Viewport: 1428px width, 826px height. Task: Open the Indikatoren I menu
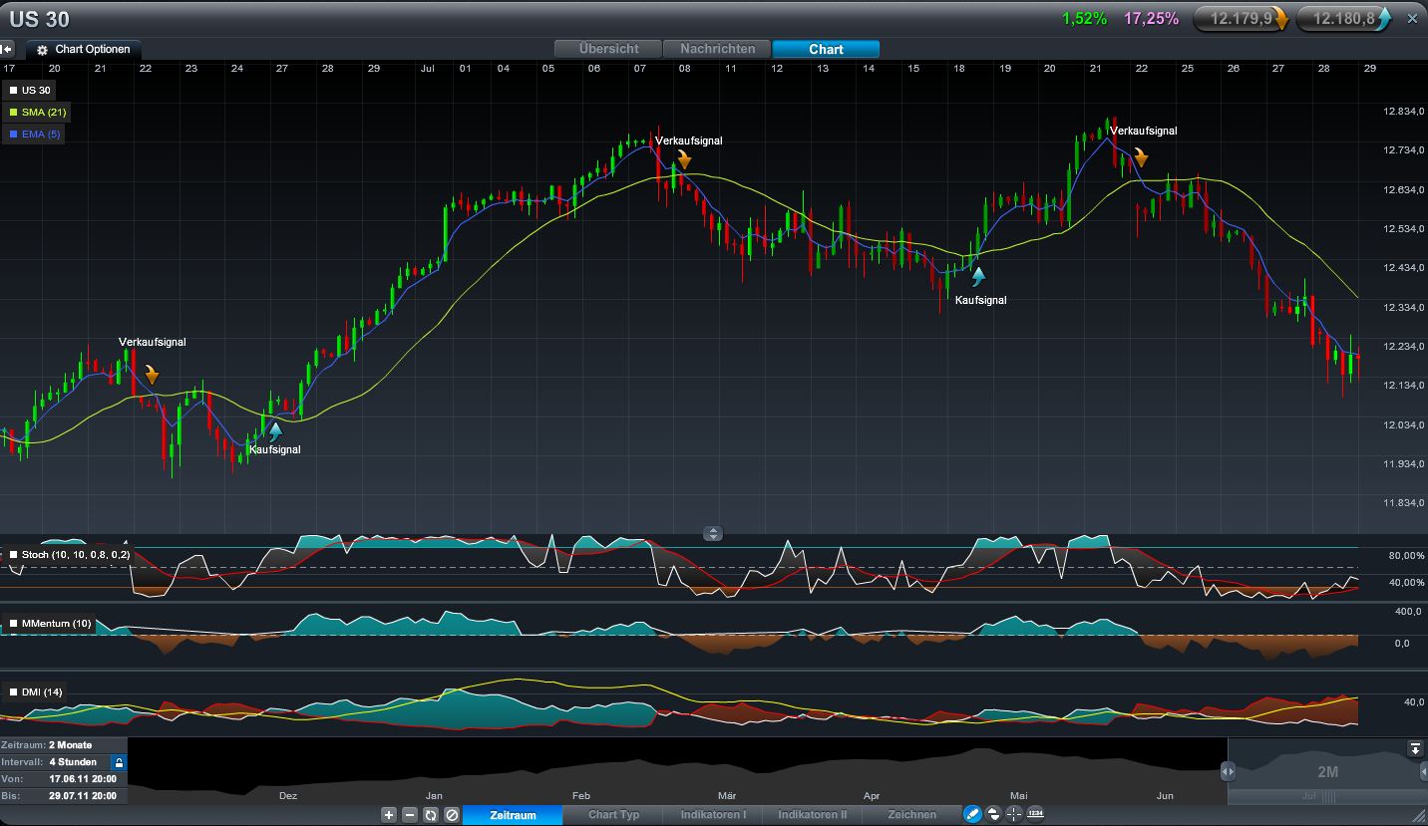point(712,814)
